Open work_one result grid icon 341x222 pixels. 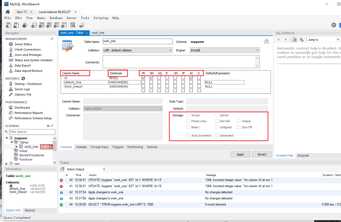pyautogui.click(x=50, y=147)
